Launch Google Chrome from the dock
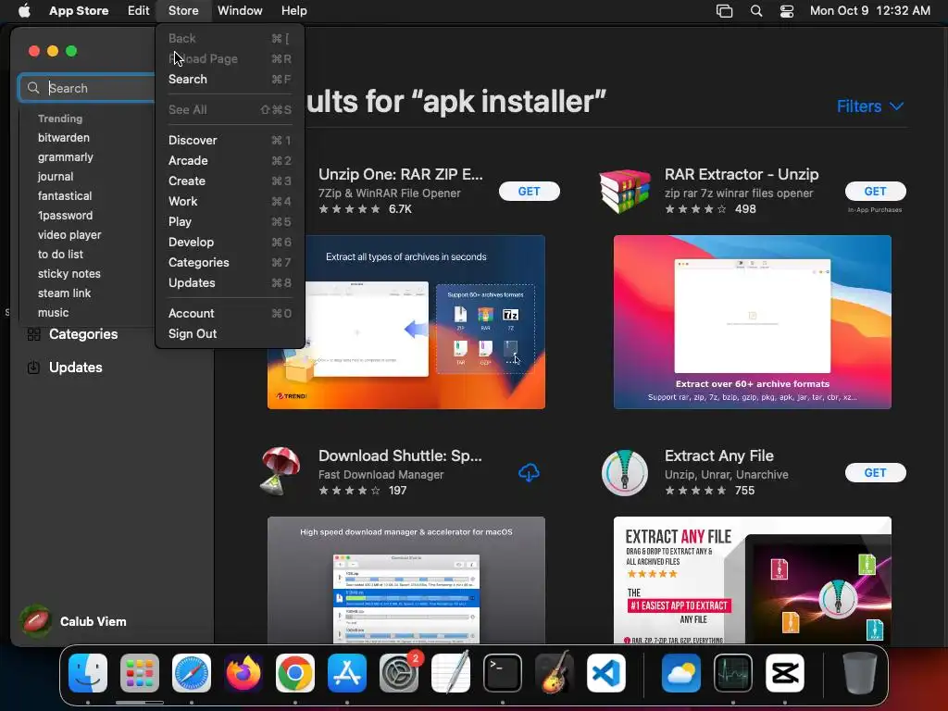This screenshot has height=711, width=948. coord(295,673)
